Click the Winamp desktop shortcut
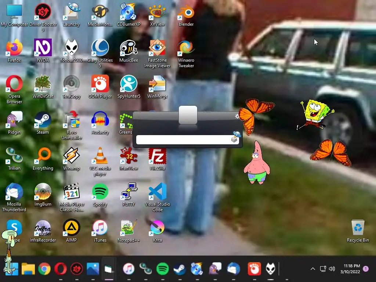This screenshot has width=376, height=282. point(72,159)
